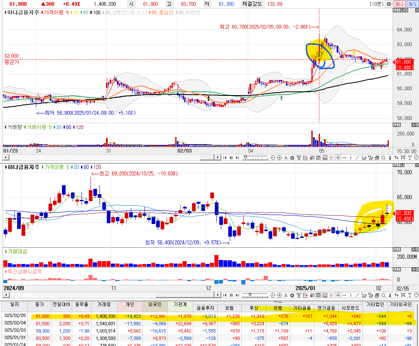Select the [10분] period label
419x346 pixels.
pos(377,4)
